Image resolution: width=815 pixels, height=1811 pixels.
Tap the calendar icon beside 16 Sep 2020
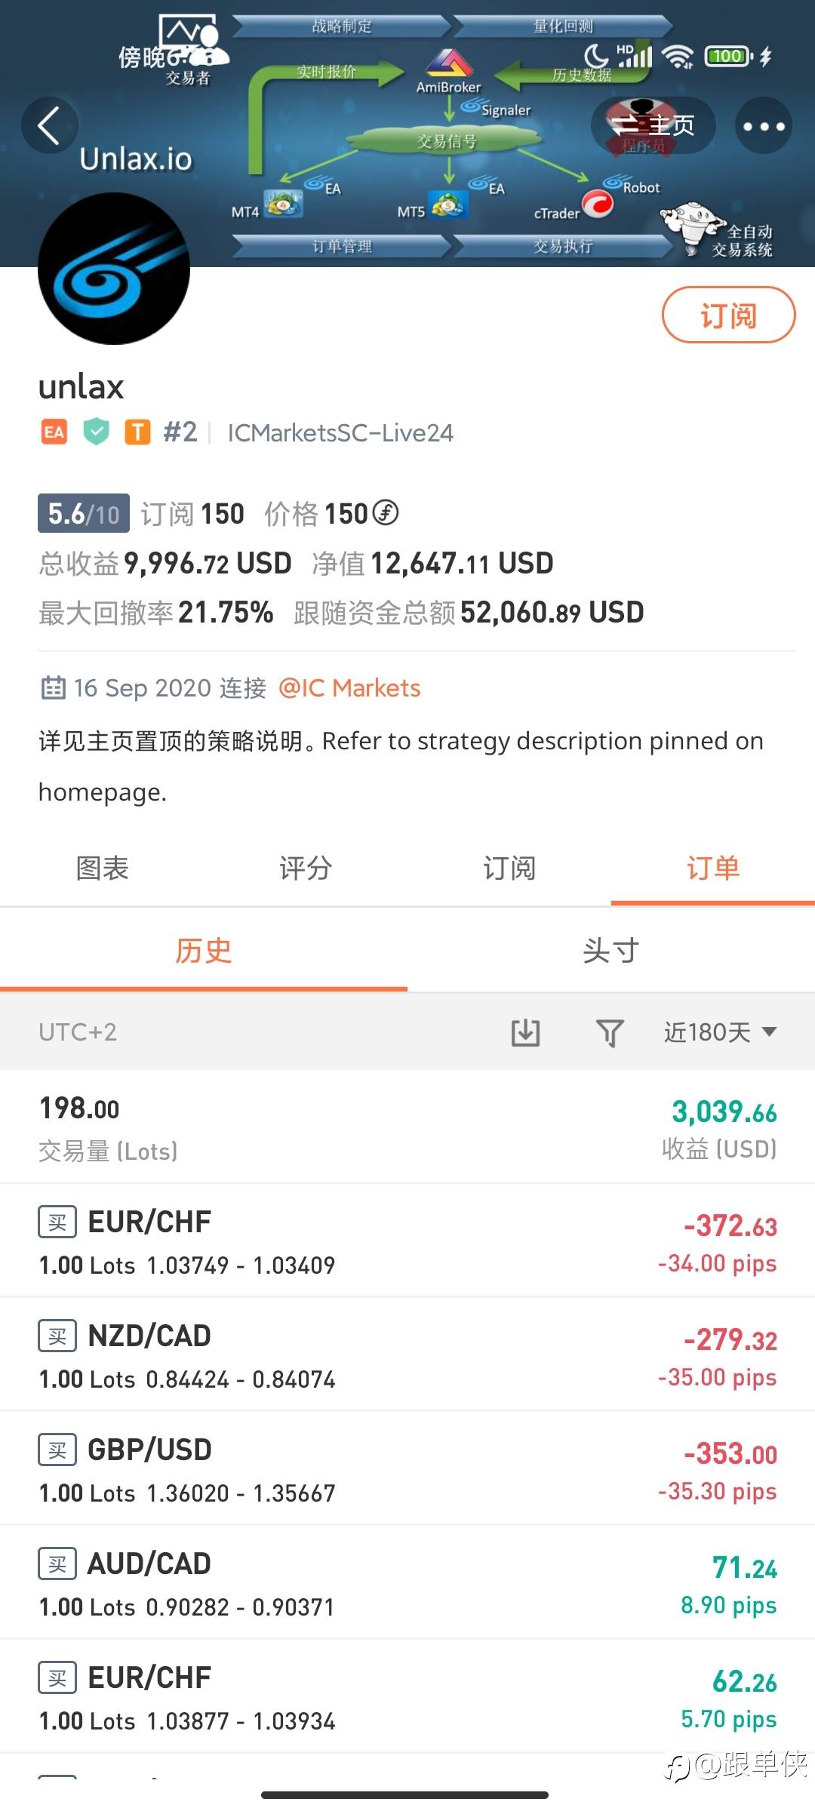point(53,688)
